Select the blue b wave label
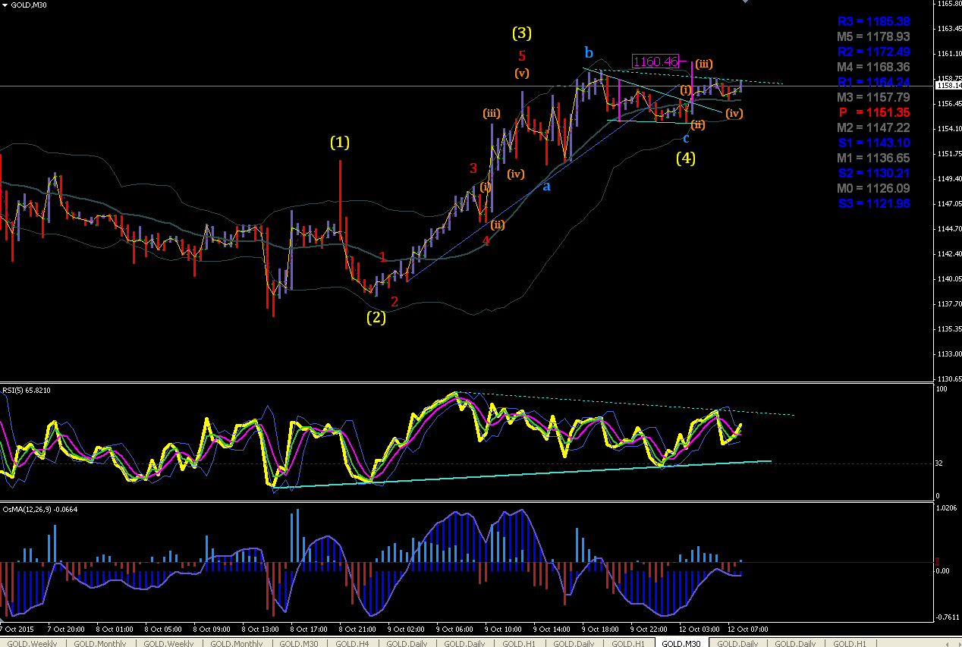The image size is (962, 647). click(589, 52)
